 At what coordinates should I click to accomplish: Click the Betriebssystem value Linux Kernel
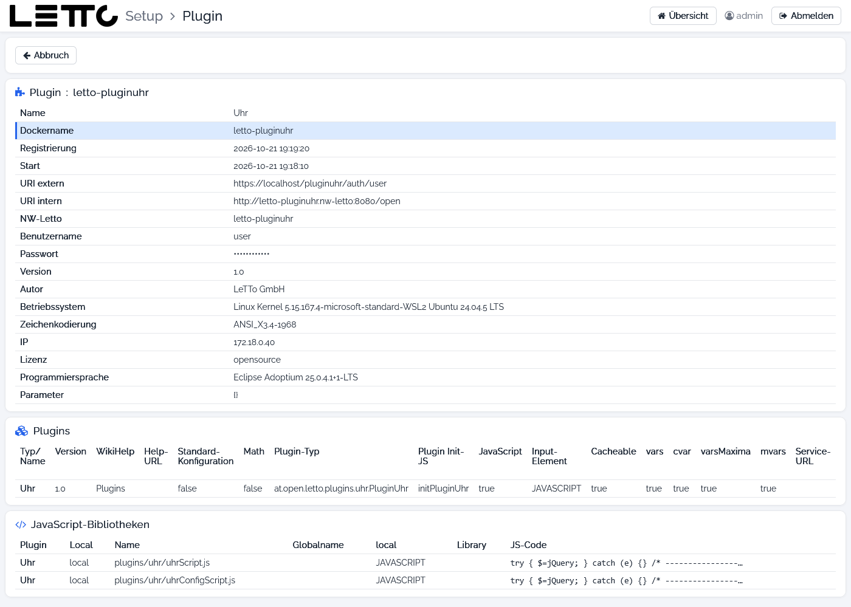[x=368, y=307]
